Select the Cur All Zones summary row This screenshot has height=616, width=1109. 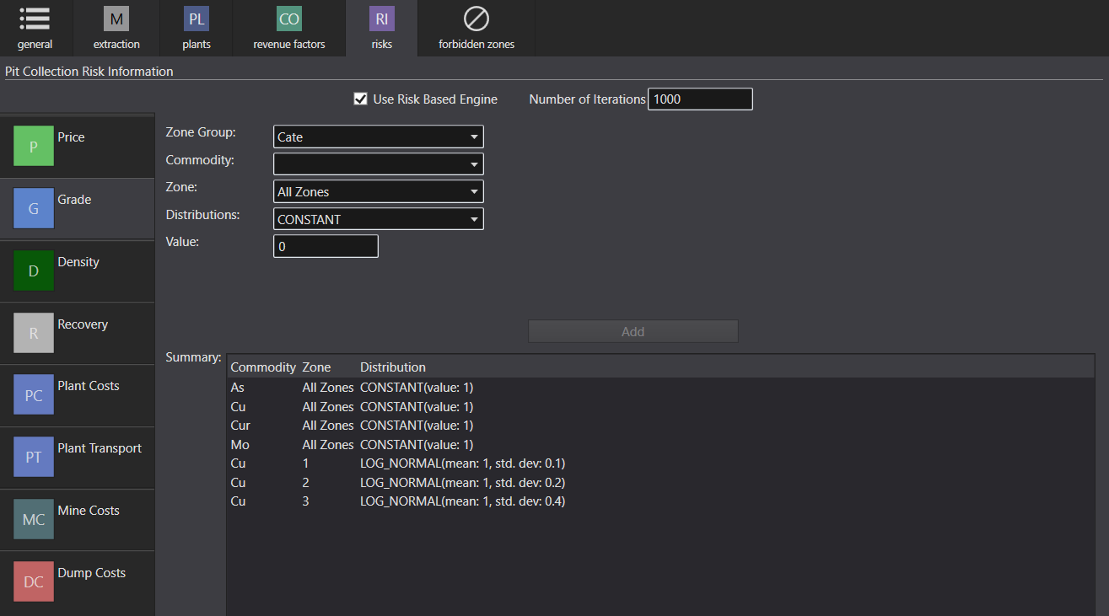point(660,426)
